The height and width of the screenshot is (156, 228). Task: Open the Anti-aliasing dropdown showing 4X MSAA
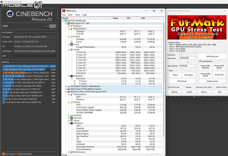[x=188, y=66]
